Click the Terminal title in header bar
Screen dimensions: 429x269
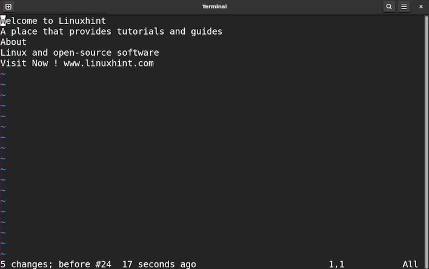pyautogui.click(x=215, y=7)
